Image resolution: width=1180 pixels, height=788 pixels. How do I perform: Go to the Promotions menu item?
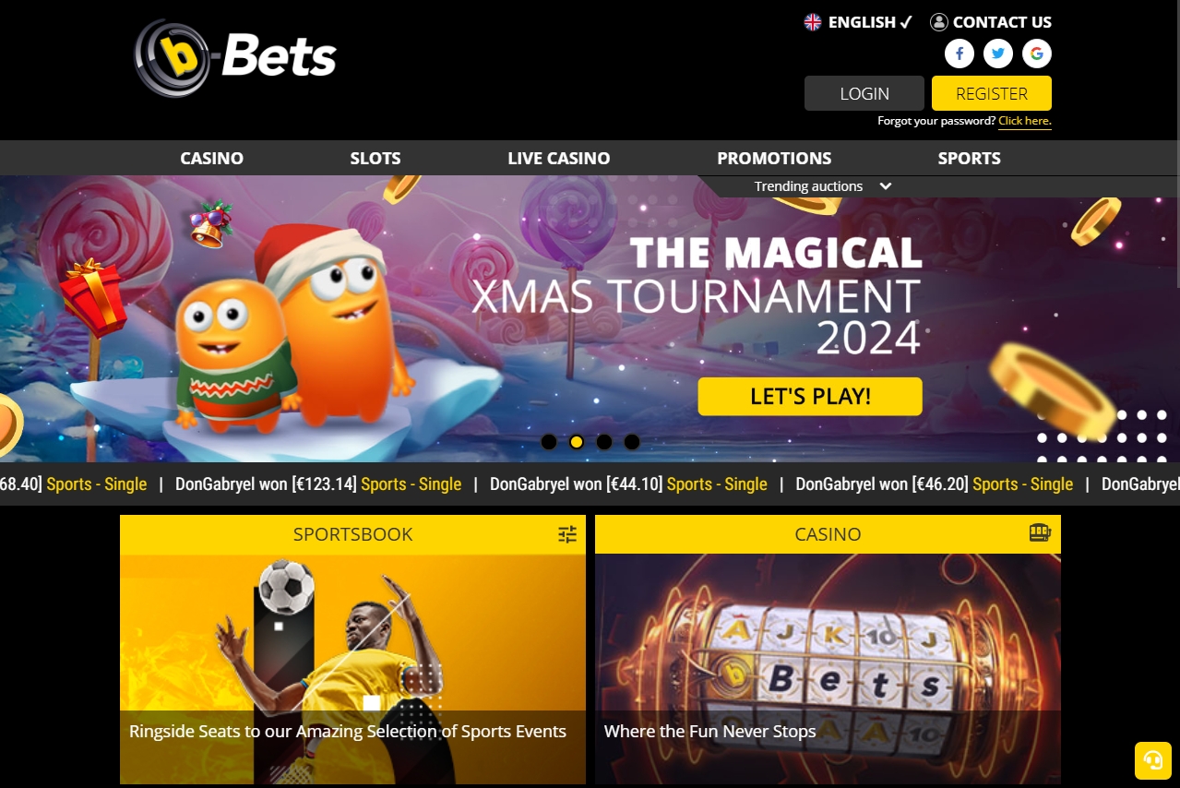pos(774,158)
